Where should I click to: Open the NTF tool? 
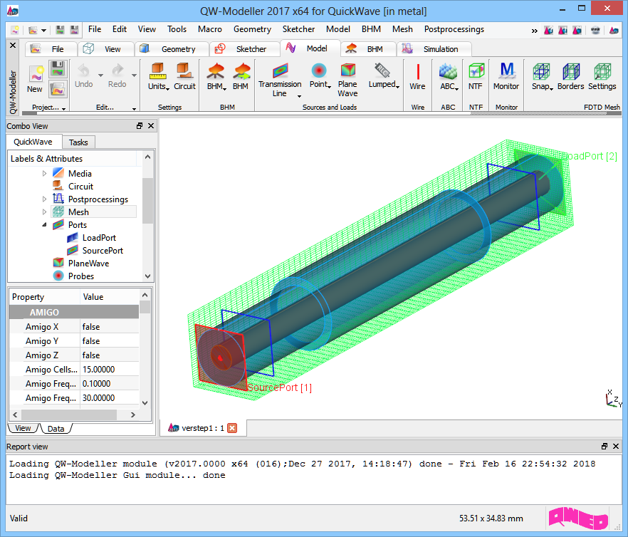475,72
